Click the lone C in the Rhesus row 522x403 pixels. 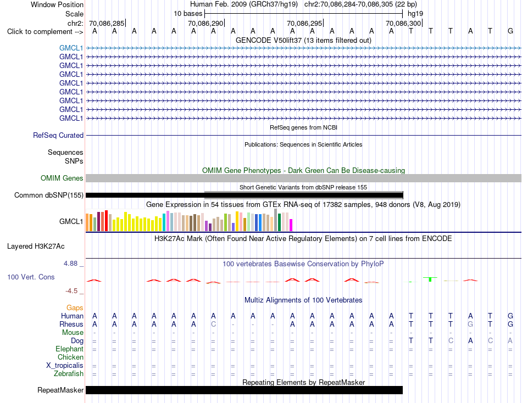[x=213, y=324]
